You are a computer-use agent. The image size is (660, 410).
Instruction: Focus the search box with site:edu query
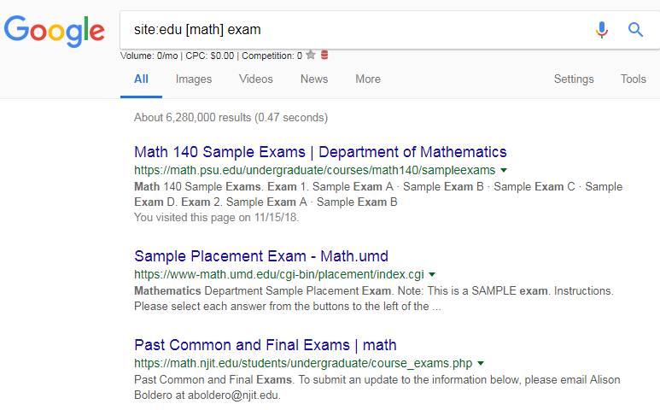(353, 30)
